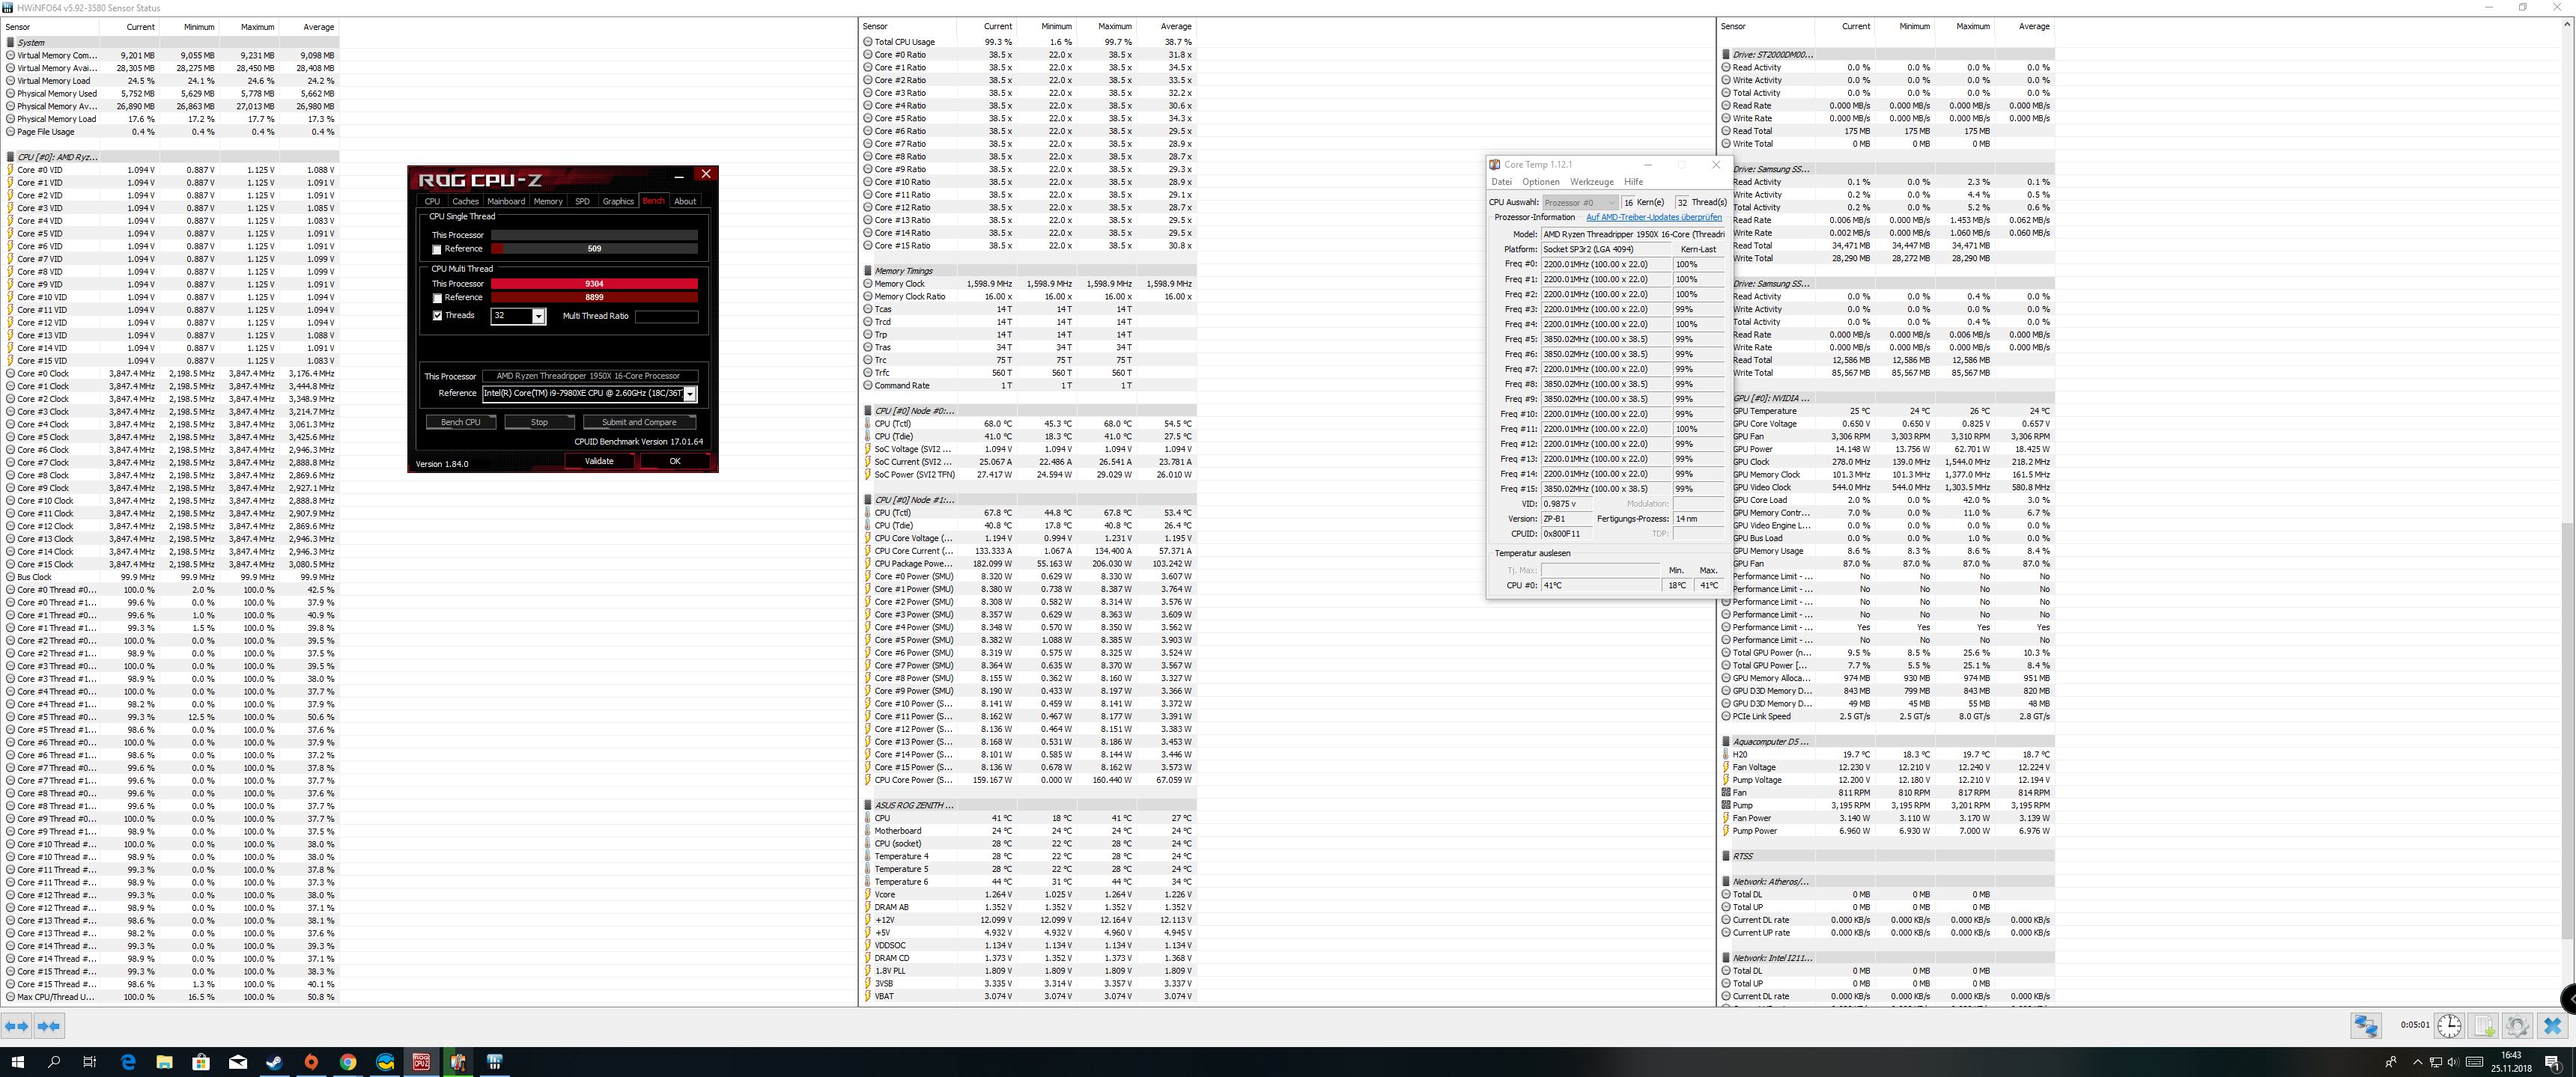Click the HWiNFO collapse columns arrows icon
Screen dimensions: 2576x1077
(49, 1025)
